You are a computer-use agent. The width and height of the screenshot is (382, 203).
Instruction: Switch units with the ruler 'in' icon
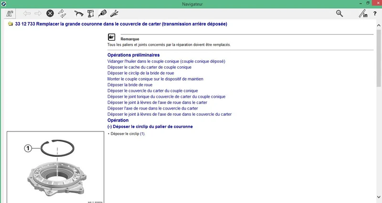point(363,14)
